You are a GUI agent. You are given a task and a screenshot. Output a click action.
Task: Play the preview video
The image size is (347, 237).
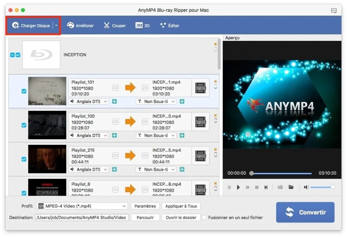[238, 187]
